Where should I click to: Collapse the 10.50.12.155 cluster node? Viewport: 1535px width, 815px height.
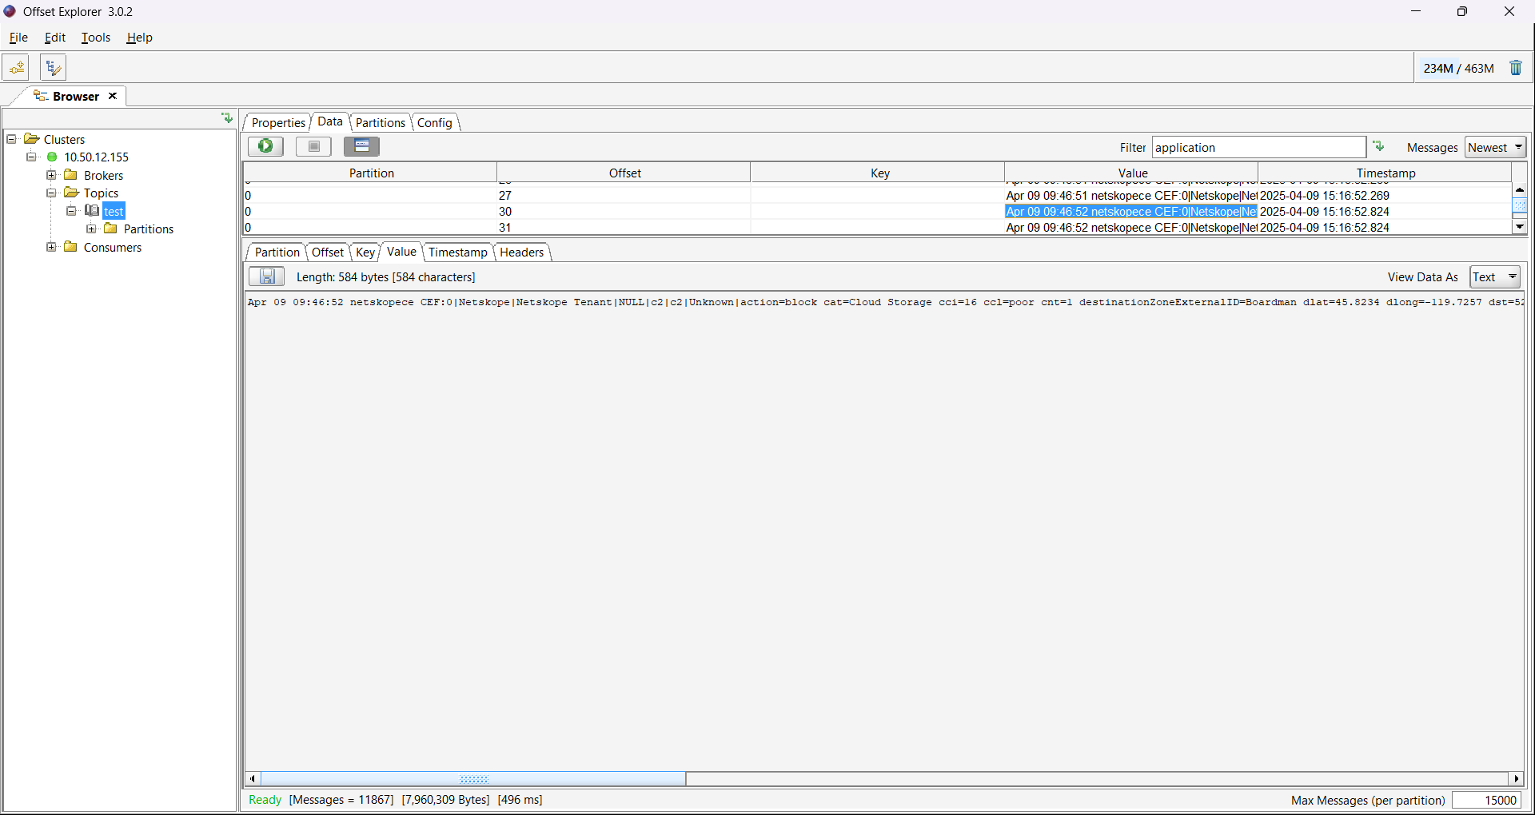point(32,157)
